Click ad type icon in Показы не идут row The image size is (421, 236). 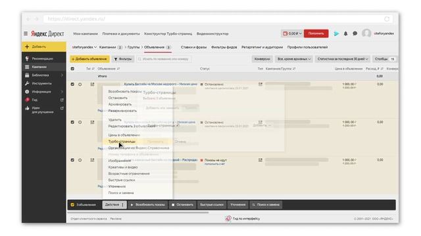[x=92, y=160]
